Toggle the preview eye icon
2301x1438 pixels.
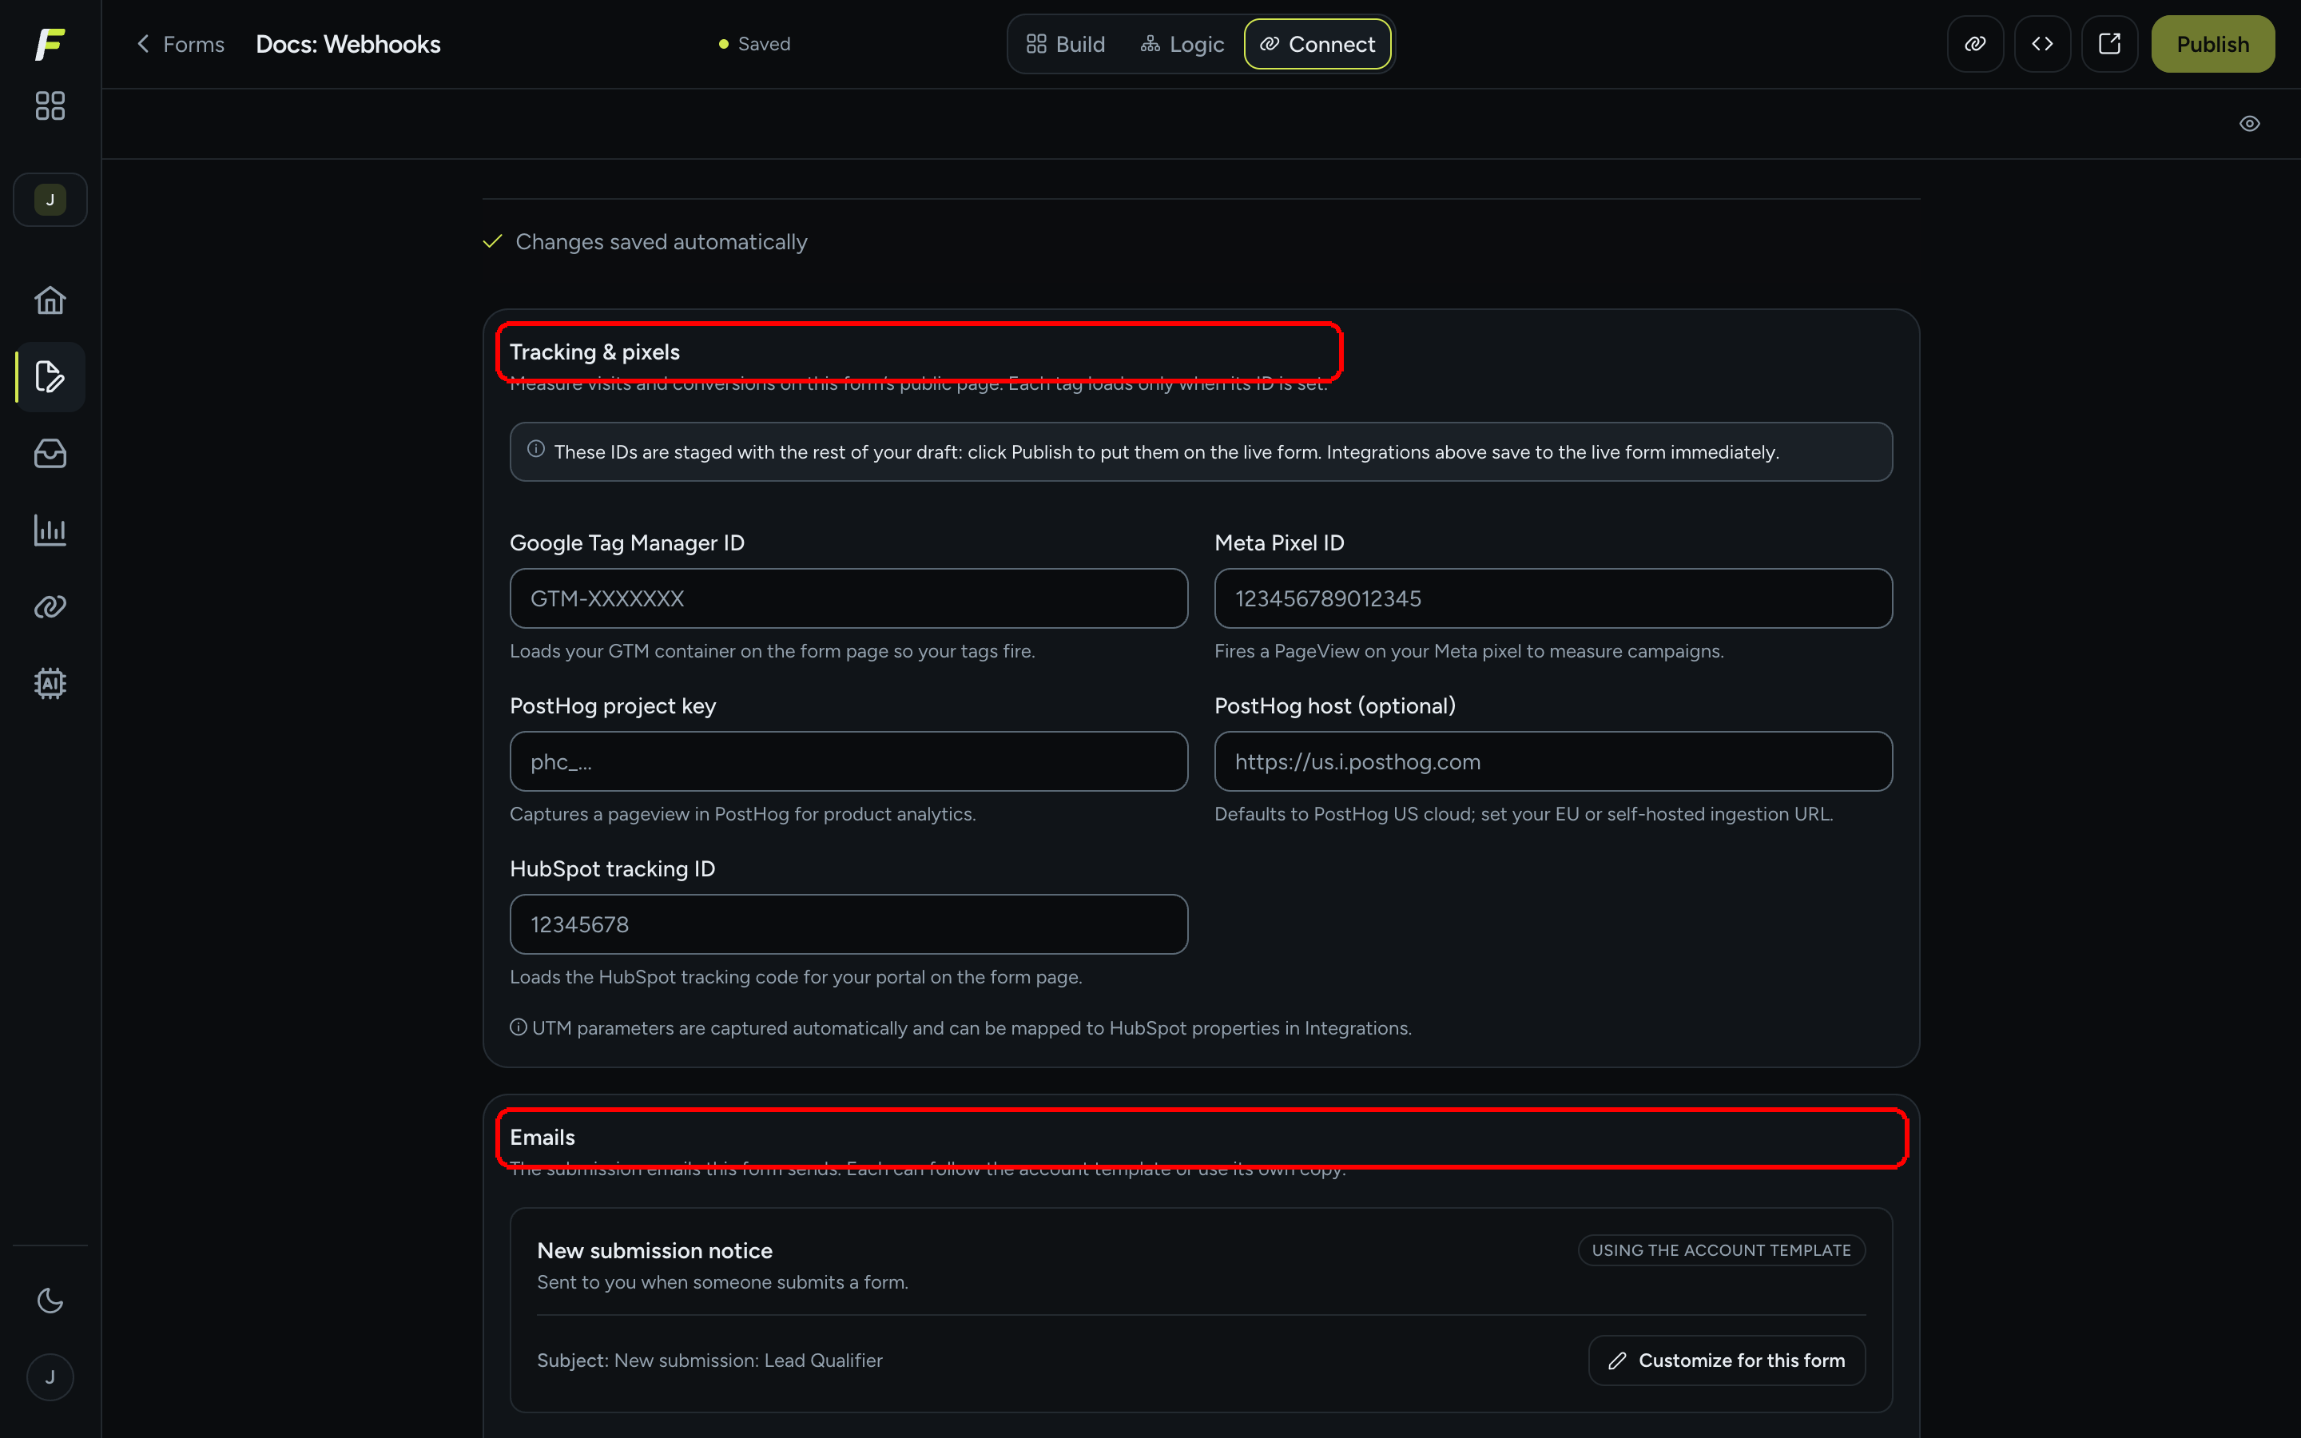click(x=2249, y=124)
